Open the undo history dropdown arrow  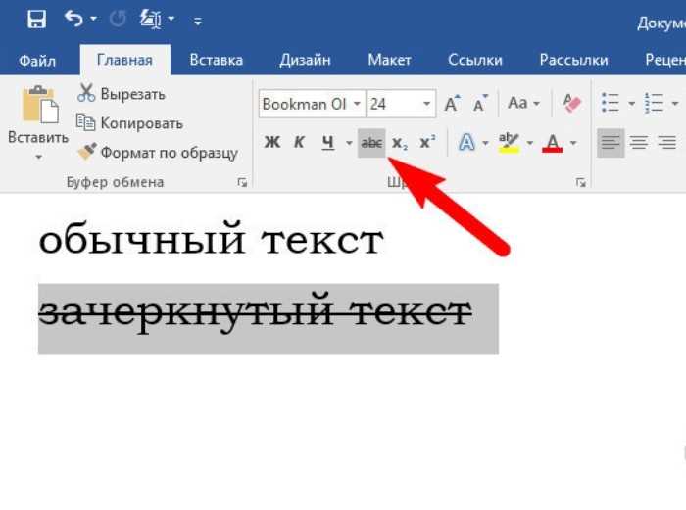93,19
